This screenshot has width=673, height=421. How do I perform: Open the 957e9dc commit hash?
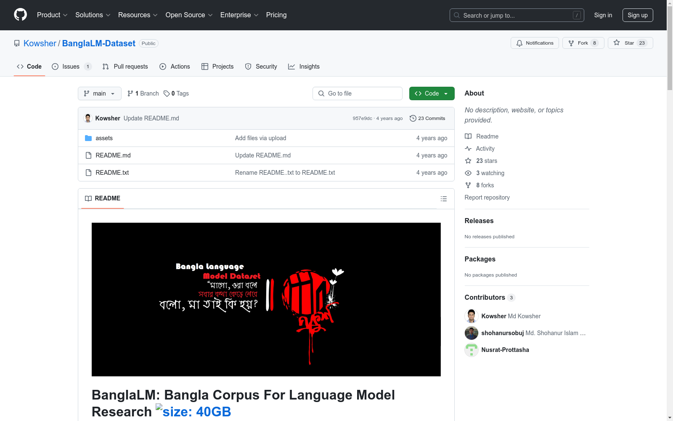[x=363, y=118]
